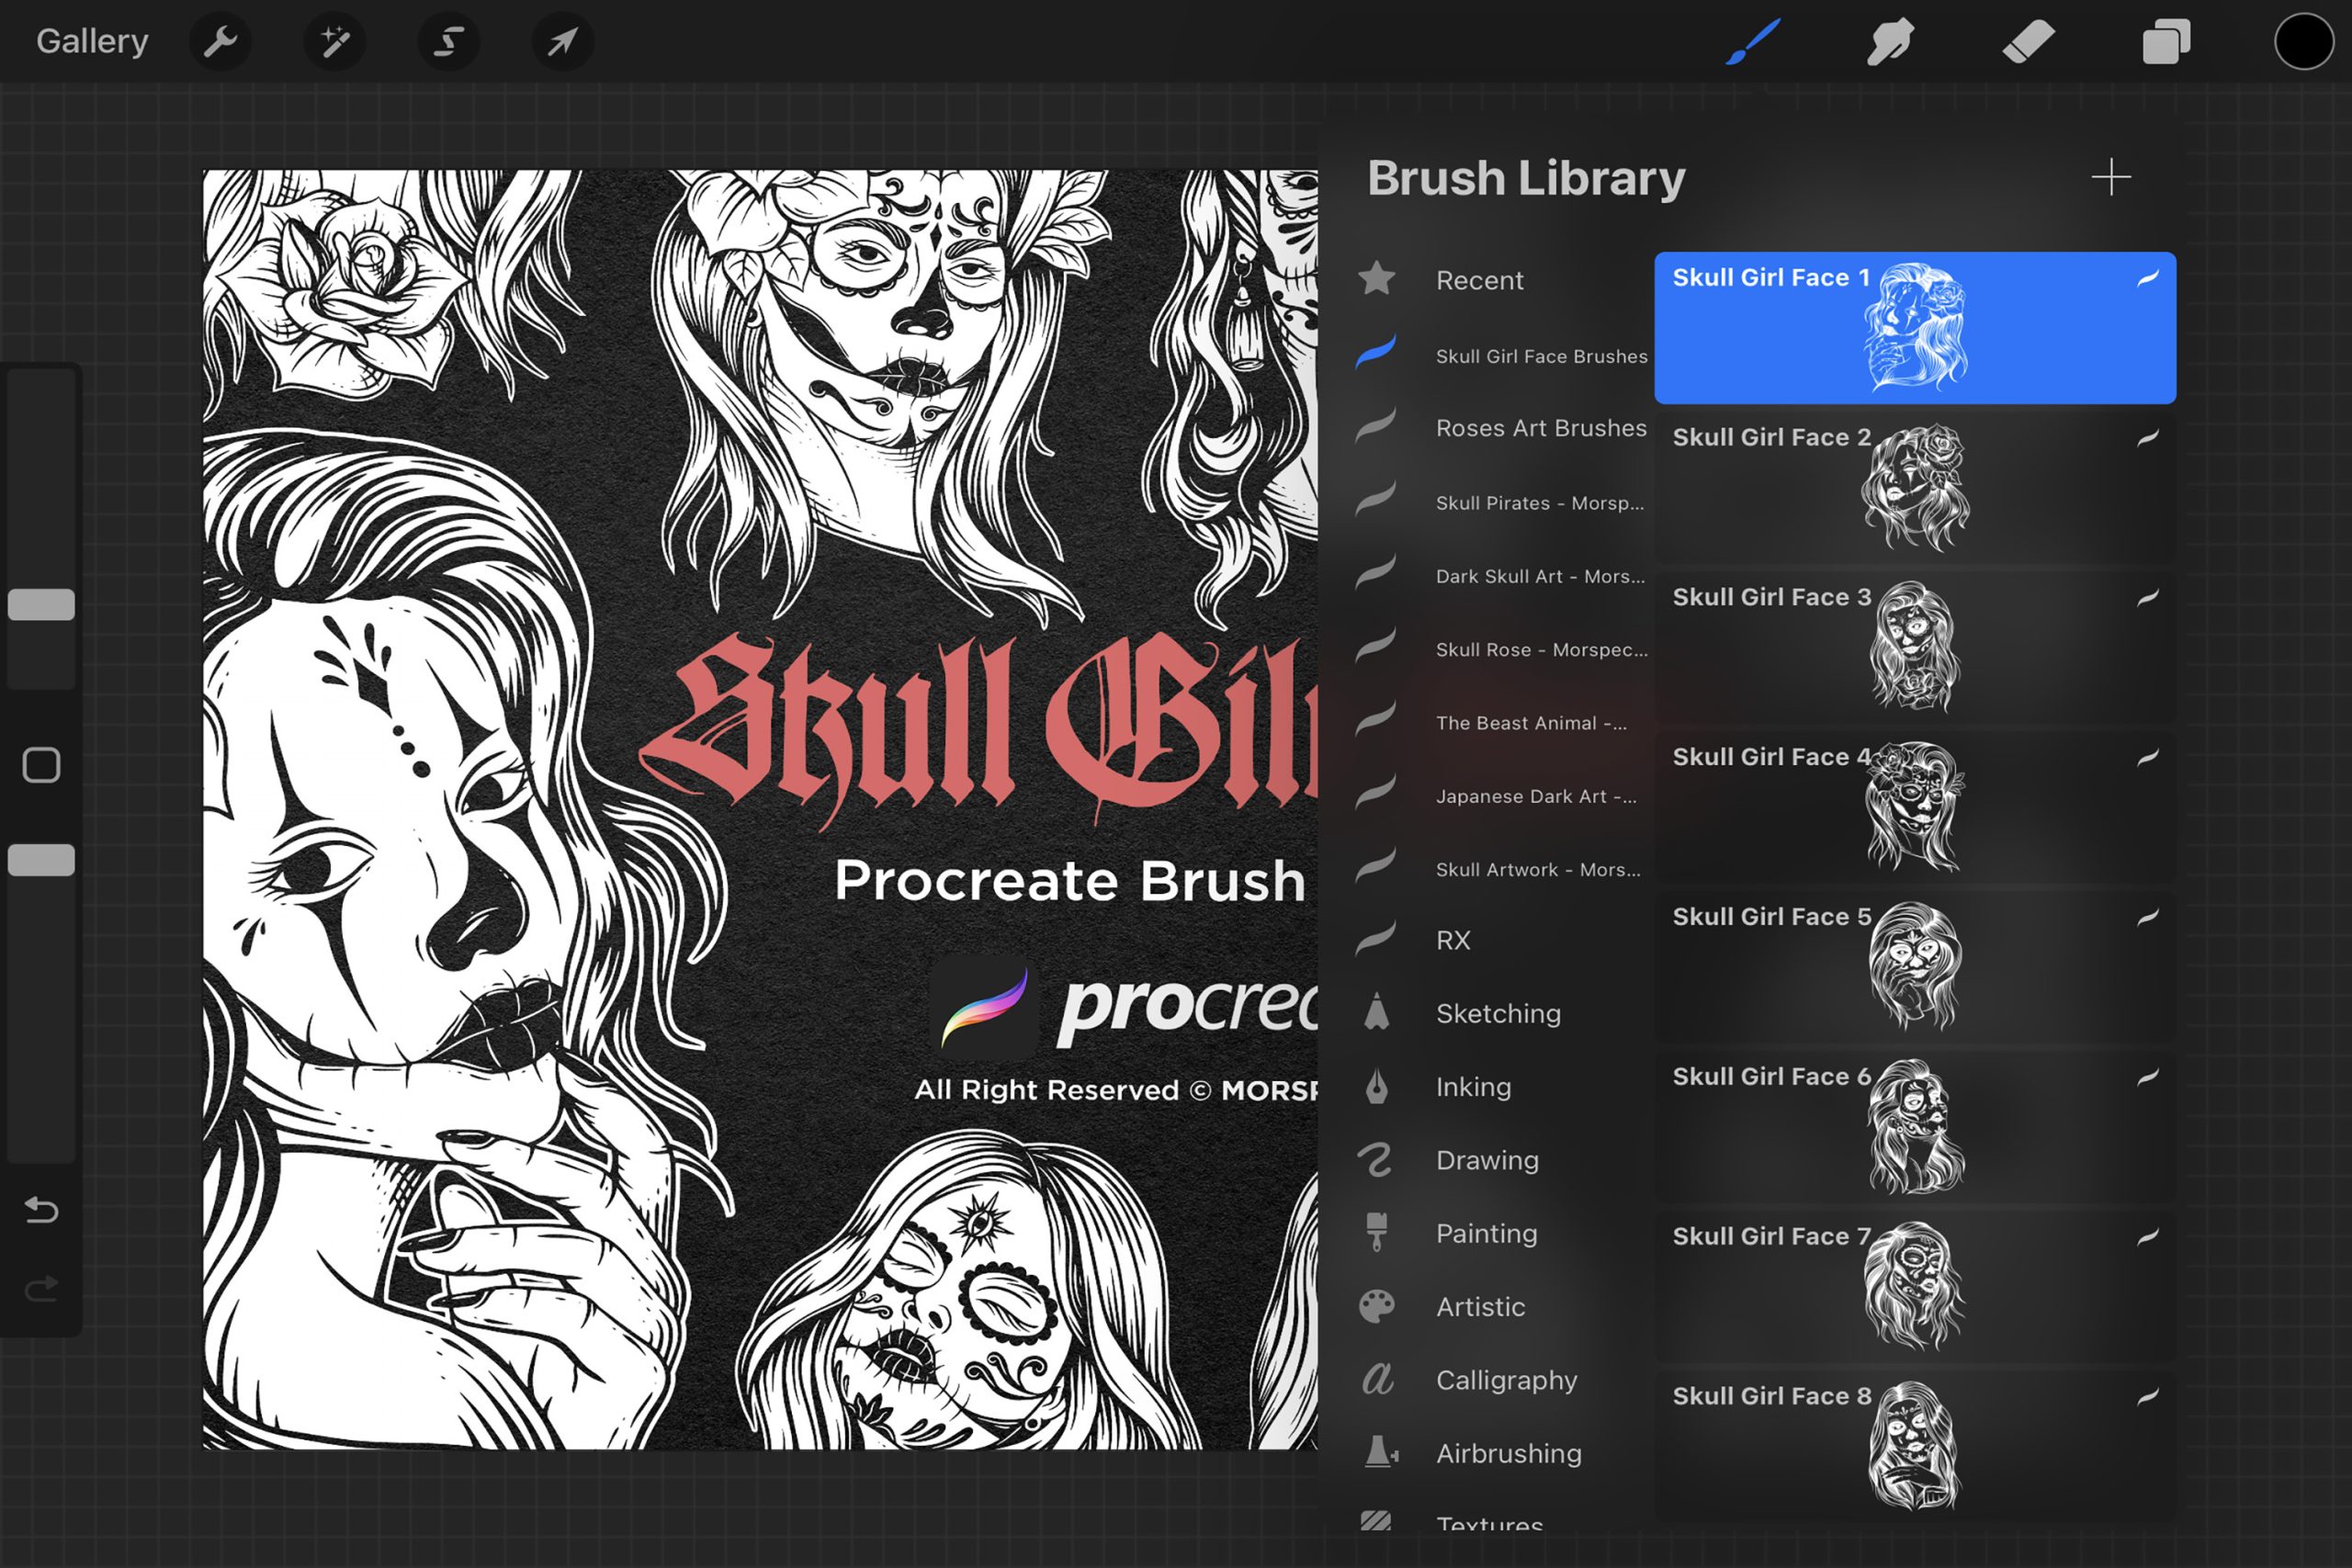Select the Smudge tool

[1890, 42]
